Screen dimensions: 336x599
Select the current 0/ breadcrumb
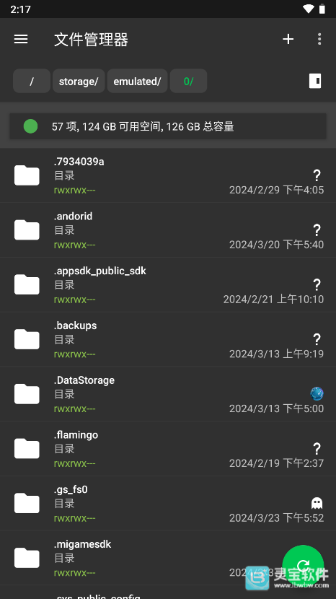click(x=188, y=81)
